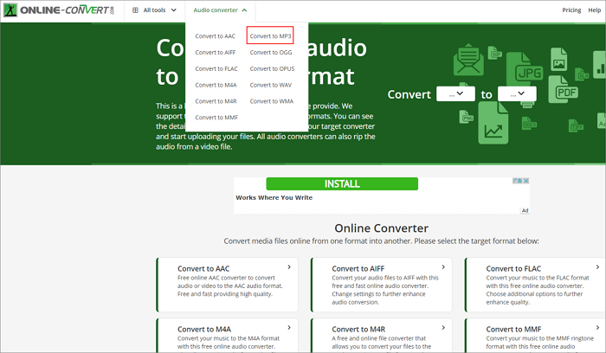Click the arrow on Convert to M4R card

click(443, 328)
